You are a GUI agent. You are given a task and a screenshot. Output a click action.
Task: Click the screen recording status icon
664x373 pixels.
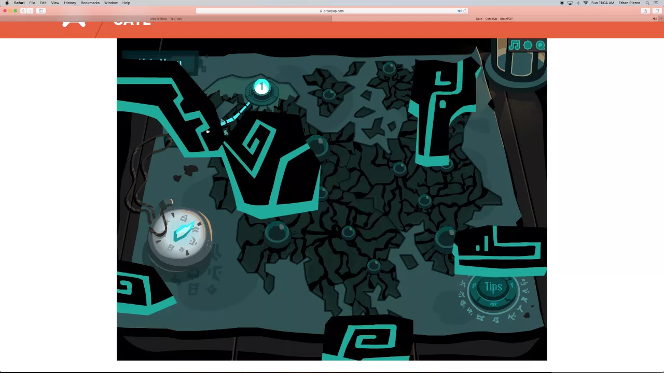(562, 3)
